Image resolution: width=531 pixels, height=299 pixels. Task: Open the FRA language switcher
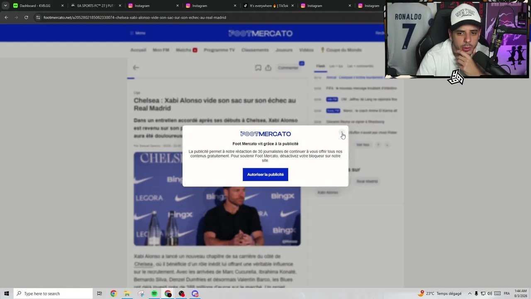click(507, 294)
